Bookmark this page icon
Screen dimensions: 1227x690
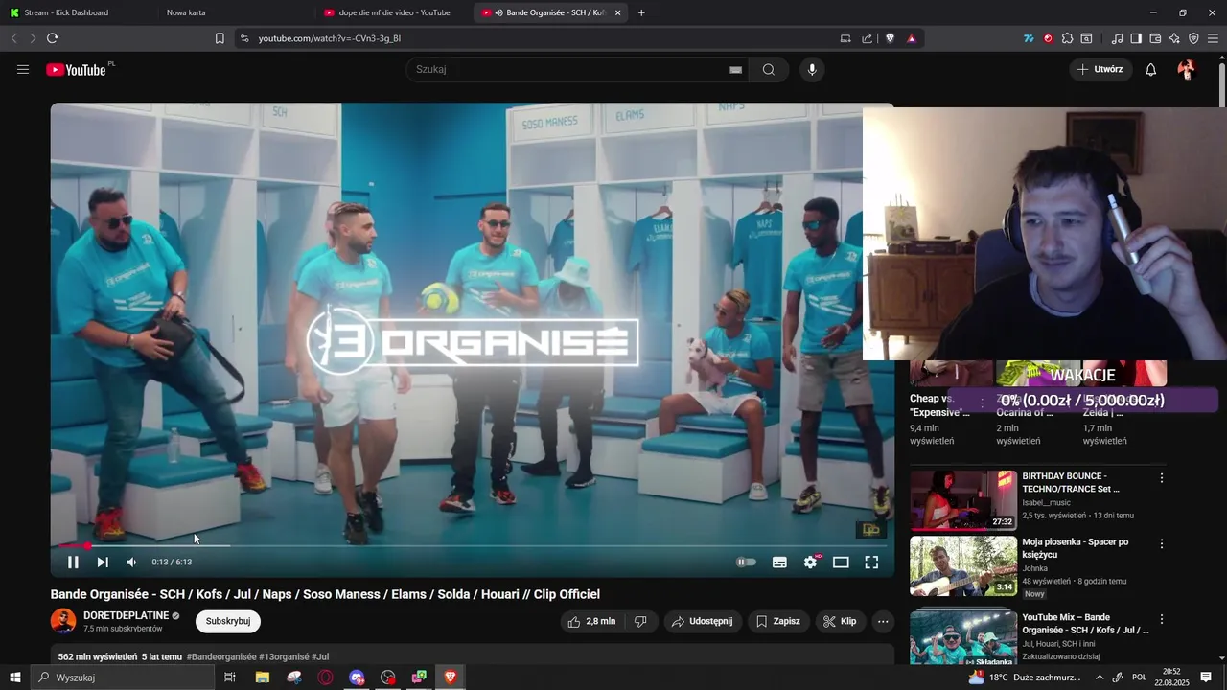pyautogui.click(x=220, y=38)
